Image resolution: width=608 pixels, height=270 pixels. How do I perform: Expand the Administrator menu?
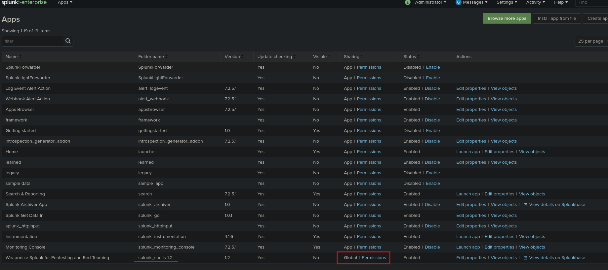point(430,2)
